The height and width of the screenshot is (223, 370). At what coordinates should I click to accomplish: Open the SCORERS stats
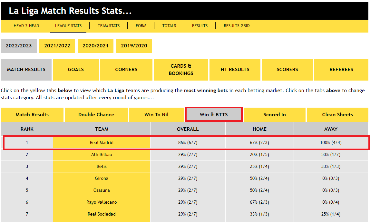[x=287, y=70]
